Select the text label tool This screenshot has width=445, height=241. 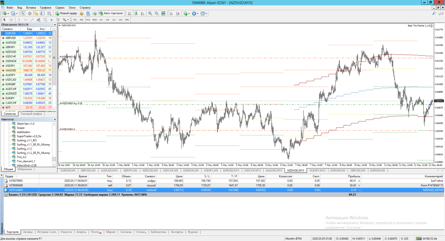58,20
